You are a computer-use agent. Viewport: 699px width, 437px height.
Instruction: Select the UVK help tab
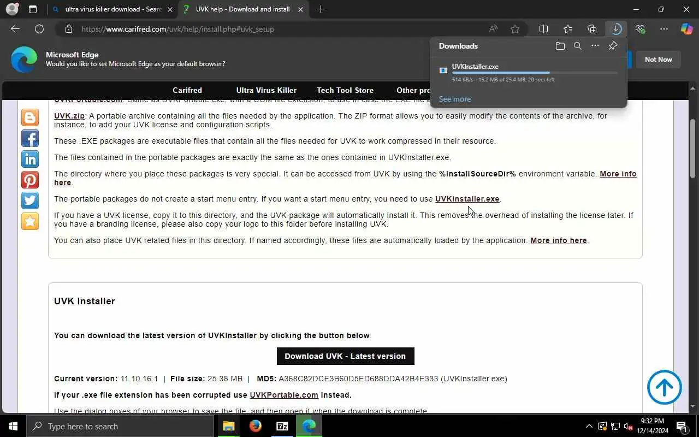243,9
